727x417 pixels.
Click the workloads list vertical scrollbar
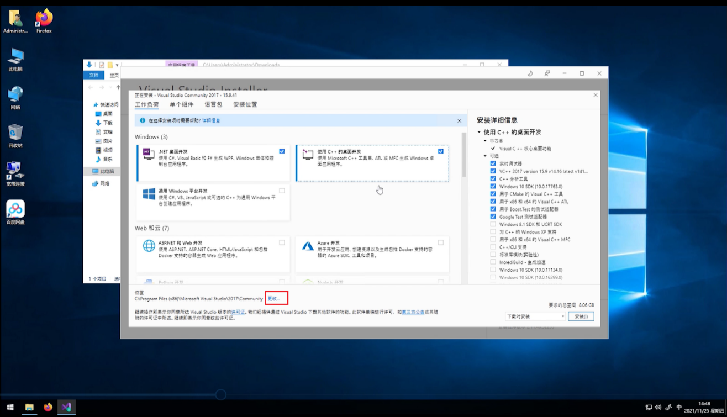[x=464, y=155]
